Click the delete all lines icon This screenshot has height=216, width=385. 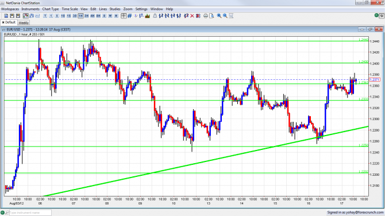pyautogui.click(x=198, y=16)
